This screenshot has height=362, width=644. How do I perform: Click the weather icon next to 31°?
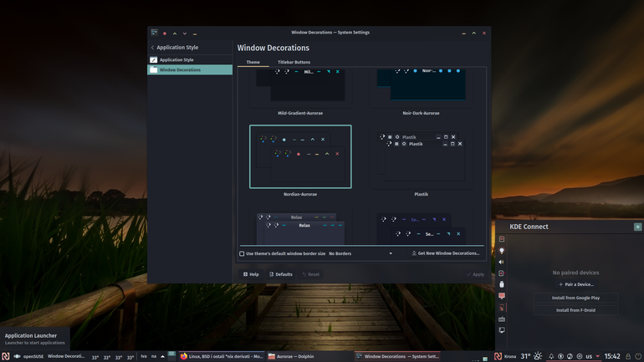[538, 356]
